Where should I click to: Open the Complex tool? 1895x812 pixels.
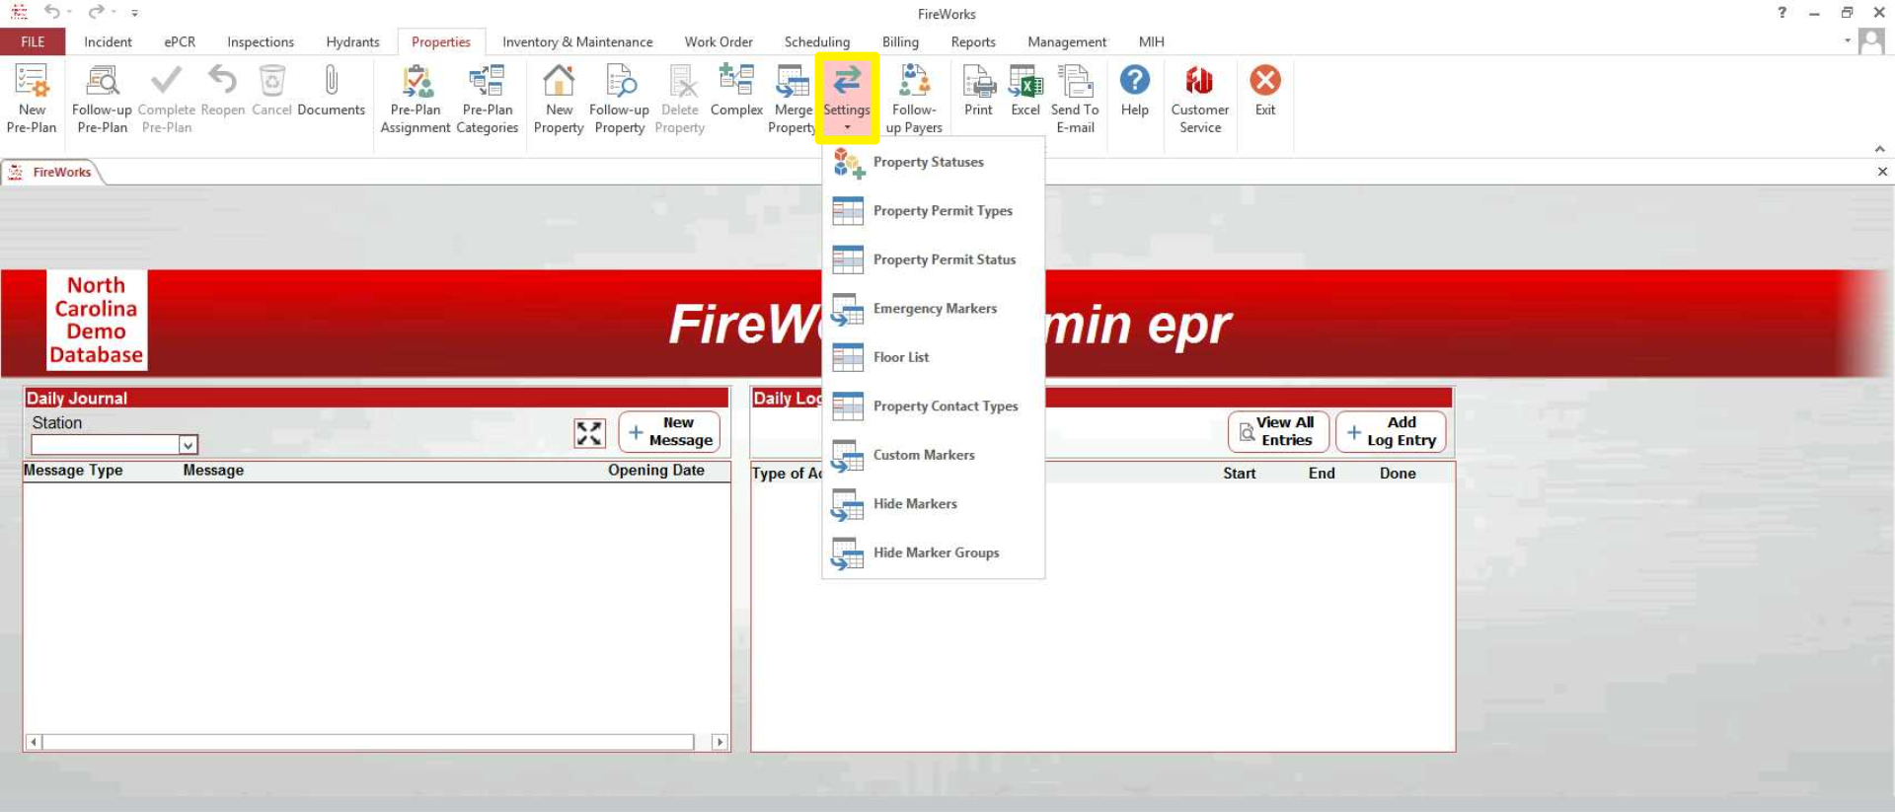click(x=736, y=91)
